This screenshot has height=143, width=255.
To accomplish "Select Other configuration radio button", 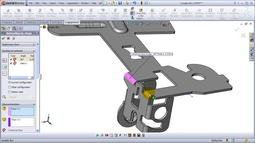I will coord(10,87).
